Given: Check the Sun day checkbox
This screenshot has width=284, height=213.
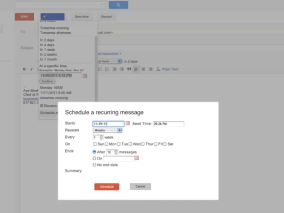Looking at the screenshot, I should click(x=95, y=144).
